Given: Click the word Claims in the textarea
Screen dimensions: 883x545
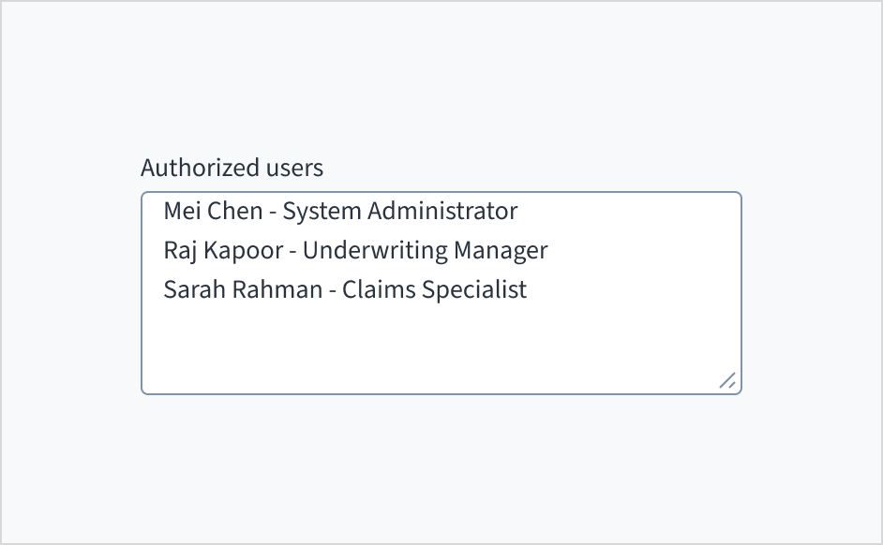Looking at the screenshot, I should [x=379, y=289].
